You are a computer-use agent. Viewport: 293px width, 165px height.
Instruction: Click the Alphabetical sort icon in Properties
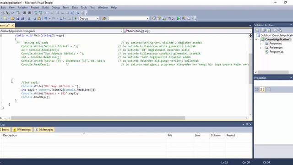[x=262, y=89]
